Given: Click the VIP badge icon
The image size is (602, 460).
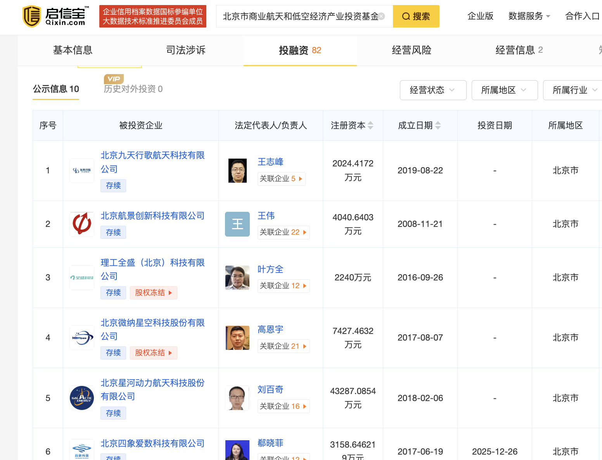Looking at the screenshot, I should pos(114,79).
